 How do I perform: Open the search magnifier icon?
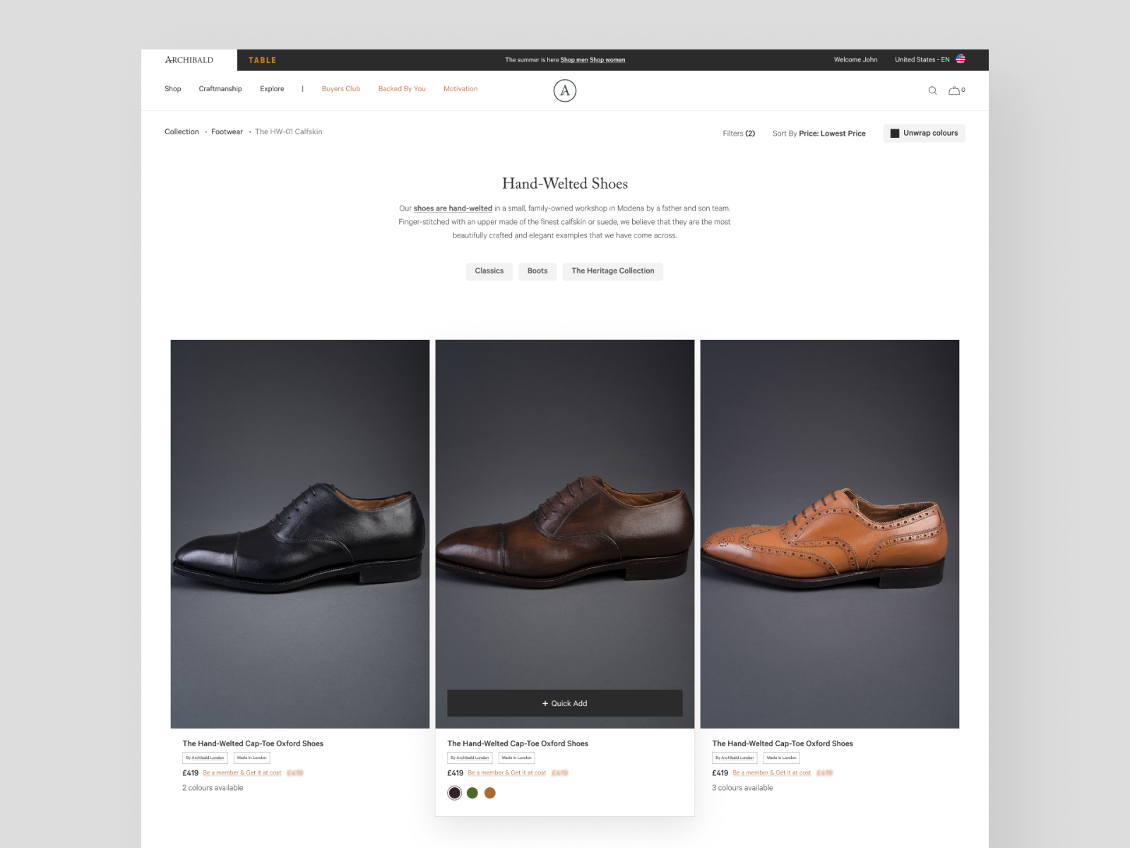[932, 90]
